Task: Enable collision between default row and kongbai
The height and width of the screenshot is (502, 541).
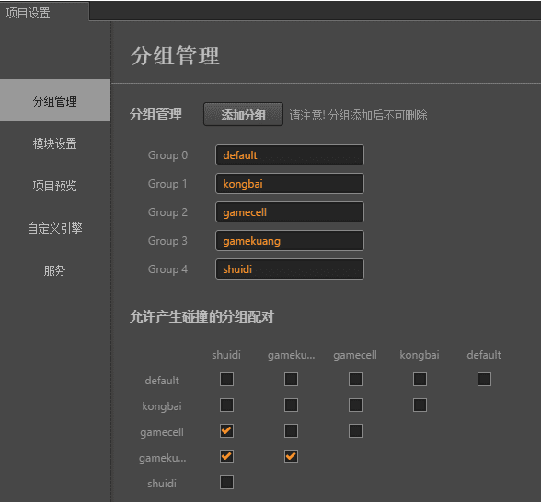Action: (420, 379)
